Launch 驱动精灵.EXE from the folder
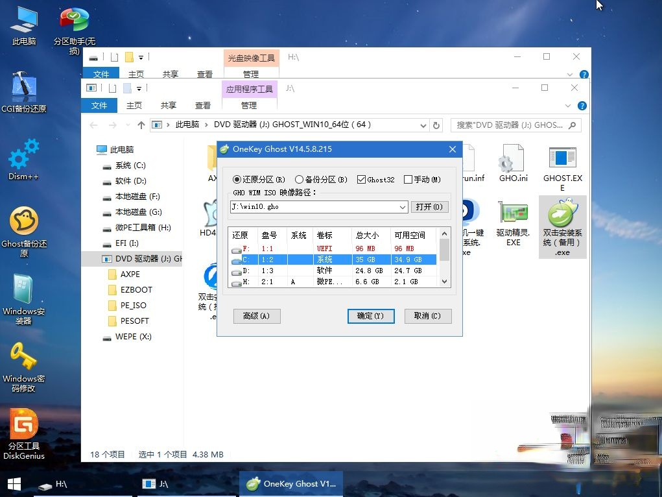Viewport: 662px width, 497px height. (513, 214)
